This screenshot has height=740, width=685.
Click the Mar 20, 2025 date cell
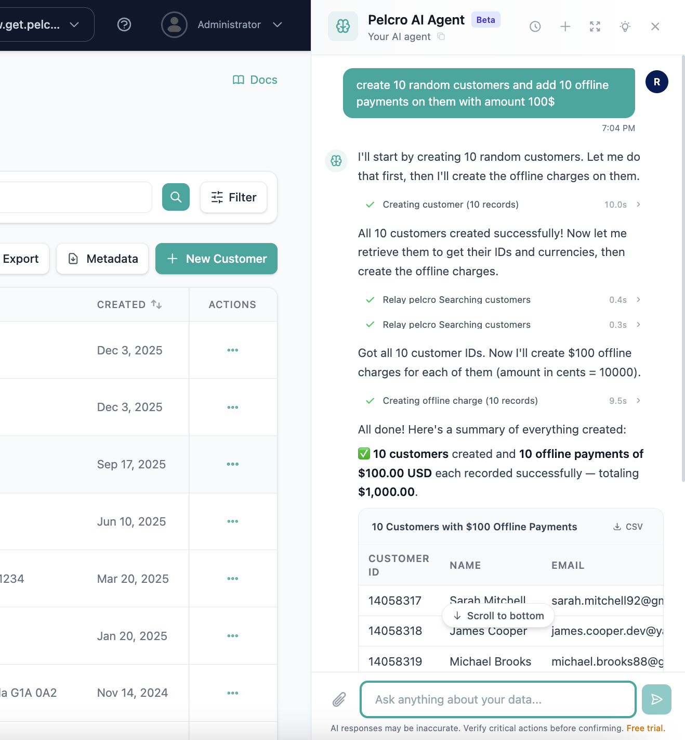pyautogui.click(x=133, y=579)
